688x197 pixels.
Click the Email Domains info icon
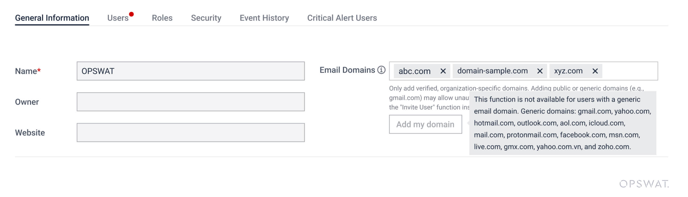pos(381,70)
